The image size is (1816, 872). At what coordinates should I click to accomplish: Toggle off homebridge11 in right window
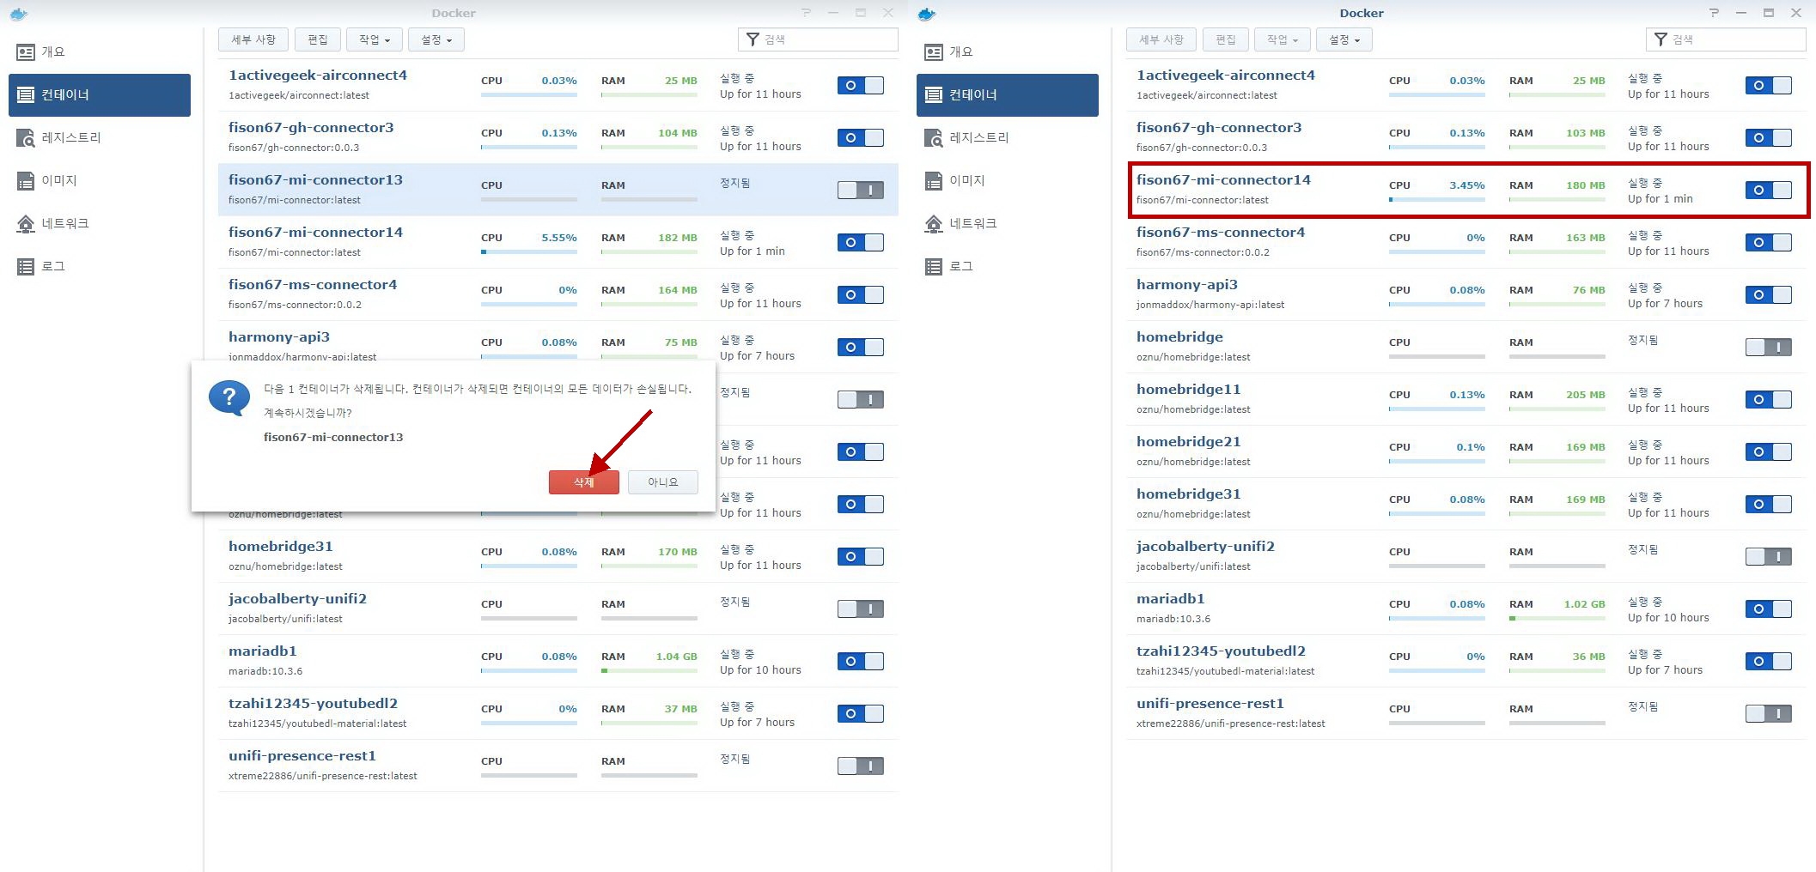click(1769, 400)
